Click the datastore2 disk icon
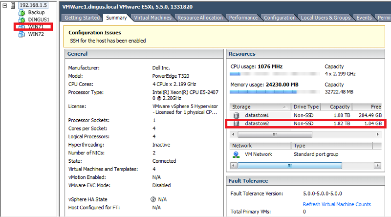Viewport: 391px width, 217px height. pyautogui.click(x=236, y=124)
